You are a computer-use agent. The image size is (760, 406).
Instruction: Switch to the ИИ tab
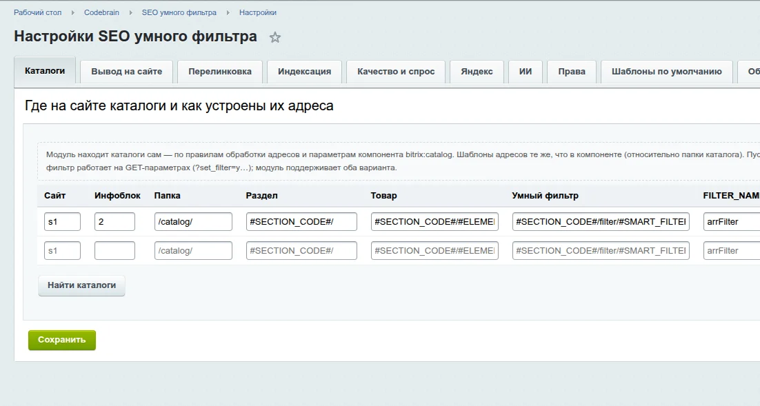pyautogui.click(x=526, y=72)
